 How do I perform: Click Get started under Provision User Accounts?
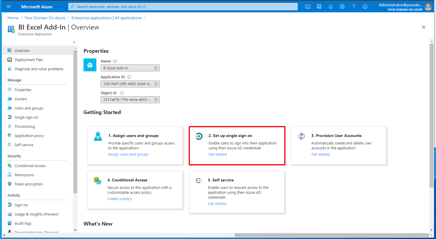[320, 154]
